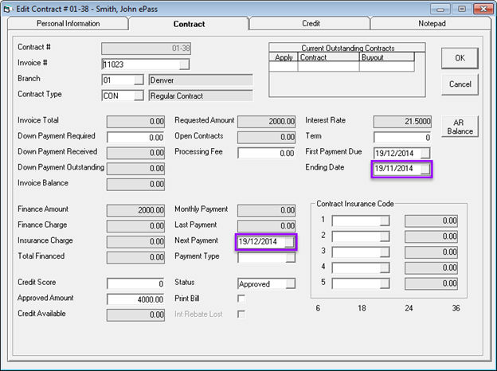
Task: Click the Regular Contract description field
Action: click(x=201, y=96)
